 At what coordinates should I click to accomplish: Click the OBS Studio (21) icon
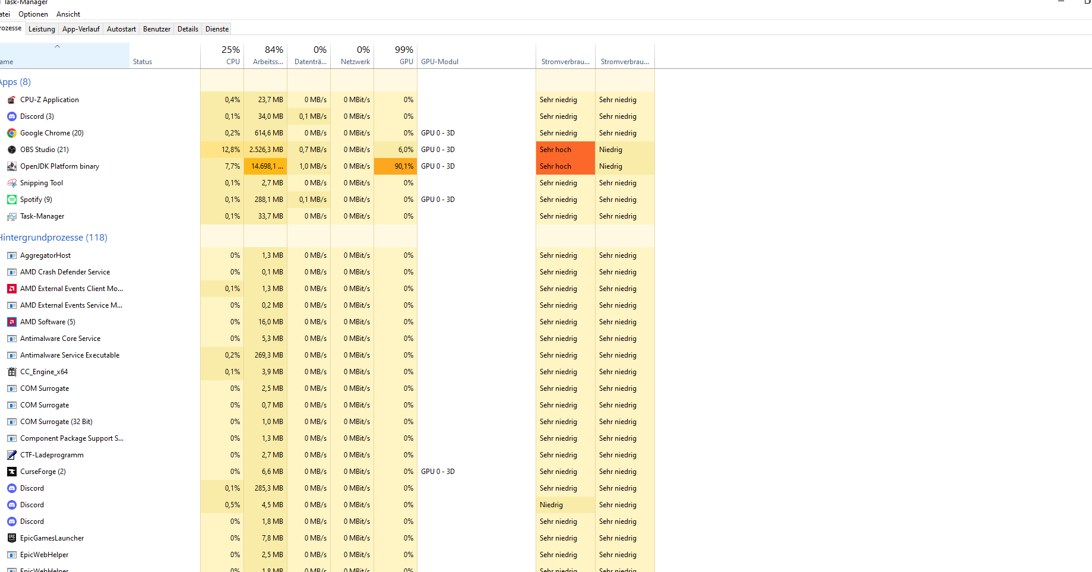point(12,150)
